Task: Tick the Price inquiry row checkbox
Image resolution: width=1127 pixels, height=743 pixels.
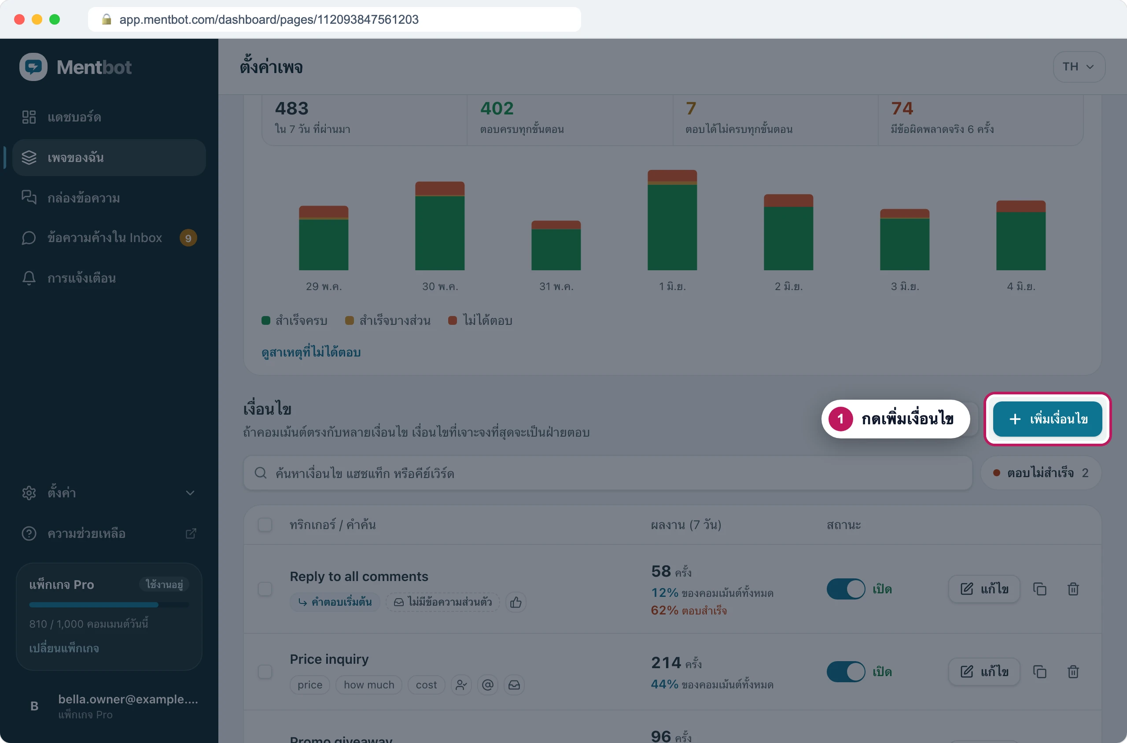Action: [x=265, y=671]
